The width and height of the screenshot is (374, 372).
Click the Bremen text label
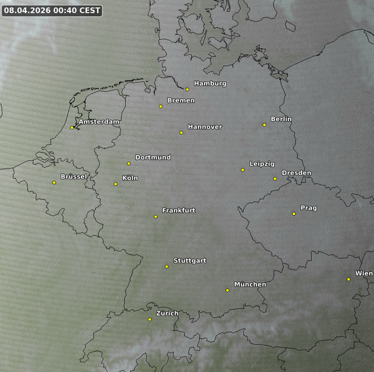(x=181, y=100)
